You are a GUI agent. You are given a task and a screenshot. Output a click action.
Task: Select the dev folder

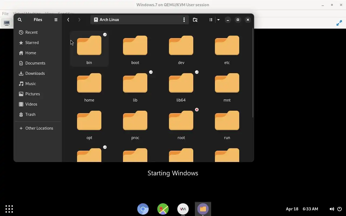click(x=181, y=49)
